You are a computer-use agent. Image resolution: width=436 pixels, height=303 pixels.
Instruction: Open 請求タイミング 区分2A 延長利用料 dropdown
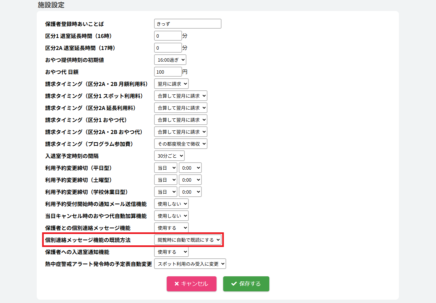coord(181,108)
